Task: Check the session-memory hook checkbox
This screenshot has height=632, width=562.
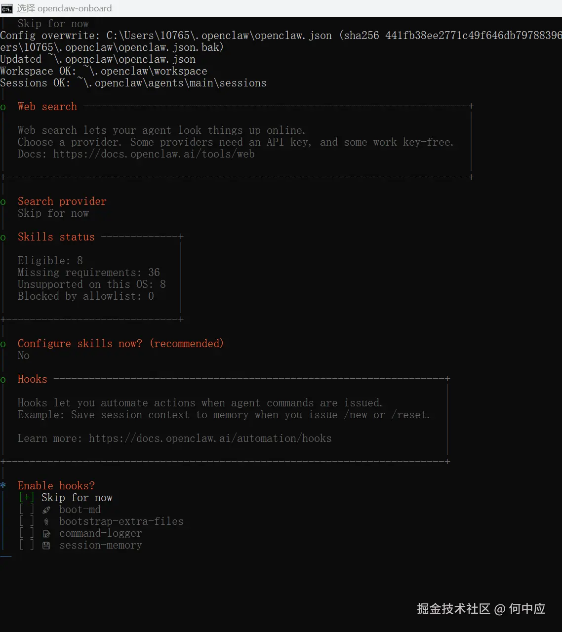Action: (x=27, y=545)
